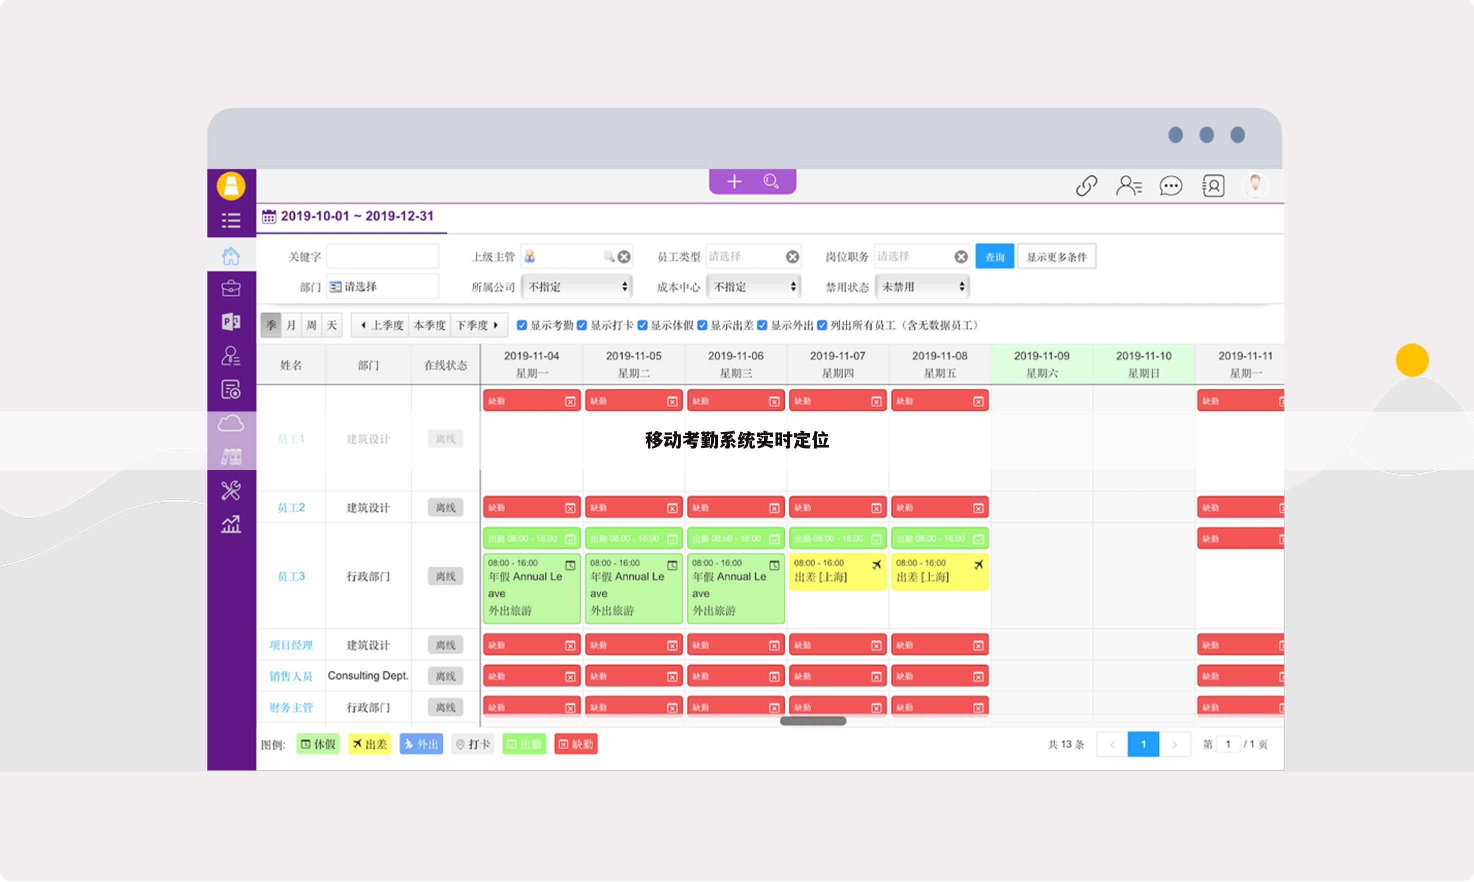Open the 销售人员 name link
The height and width of the screenshot is (882, 1474).
(291, 676)
